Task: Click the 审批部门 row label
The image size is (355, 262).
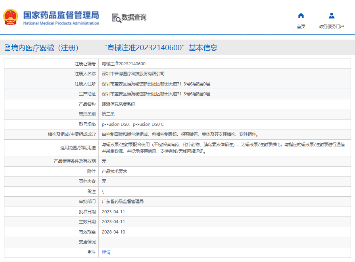Action: (x=87, y=201)
